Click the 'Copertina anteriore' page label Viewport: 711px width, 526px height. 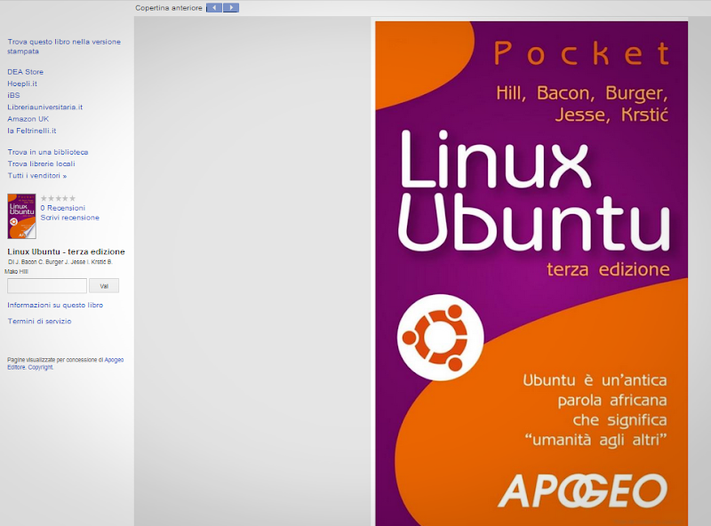click(x=169, y=8)
